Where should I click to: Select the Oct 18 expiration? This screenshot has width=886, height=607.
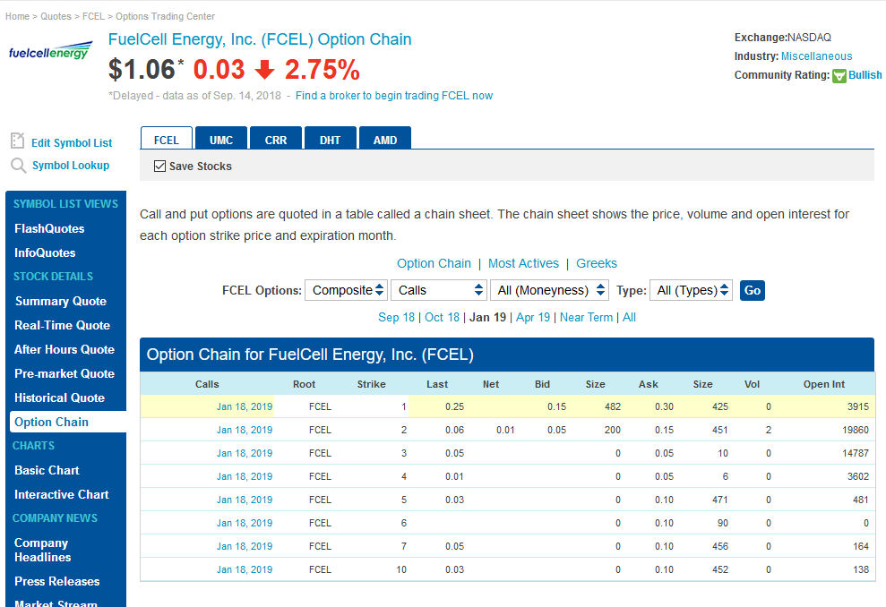[x=442, y=317]
